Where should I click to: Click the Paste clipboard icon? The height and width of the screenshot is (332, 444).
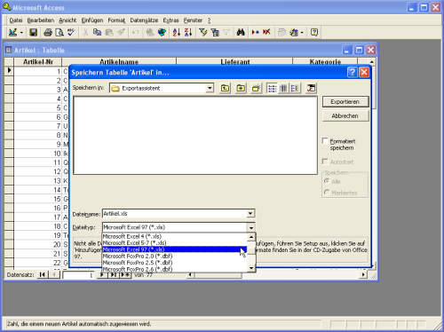click(x=109, y=32)
